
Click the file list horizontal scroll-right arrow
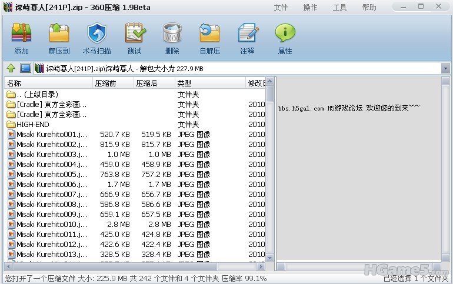coord(261,267)
